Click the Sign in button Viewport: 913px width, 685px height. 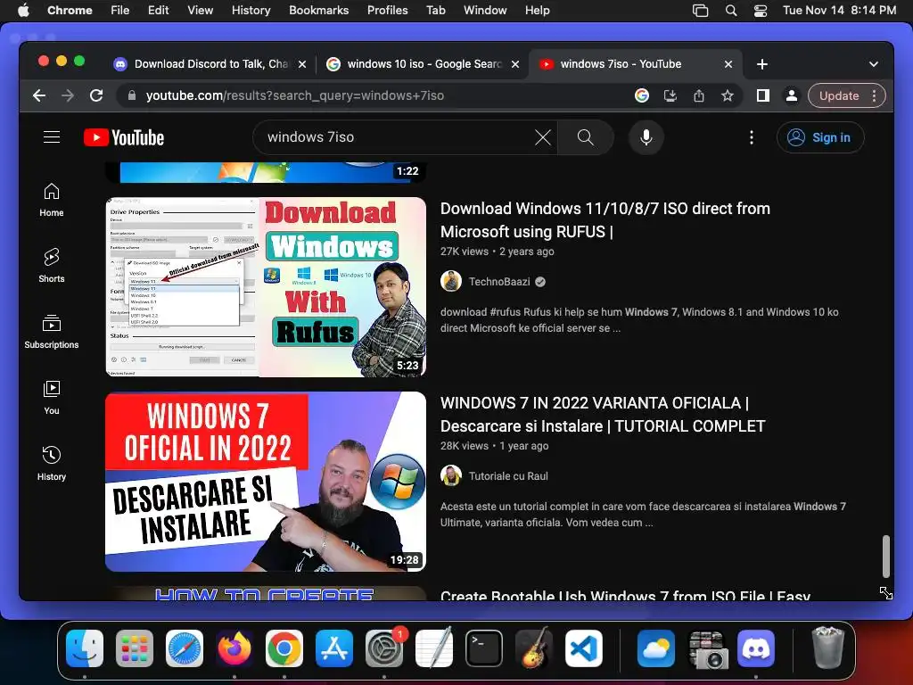(x=820, y=137)
